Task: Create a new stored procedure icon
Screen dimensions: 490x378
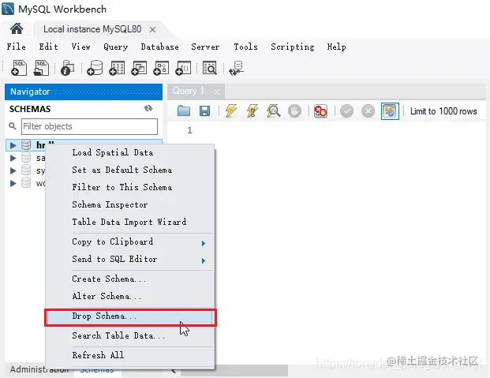Action: tap(161, 68)
